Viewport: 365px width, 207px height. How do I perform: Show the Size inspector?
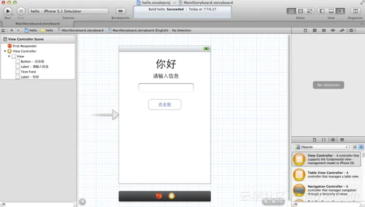342,30
